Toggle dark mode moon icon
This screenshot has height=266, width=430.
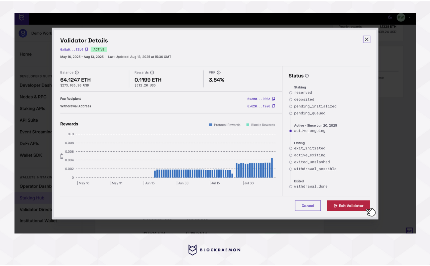[x=390, y=17]
